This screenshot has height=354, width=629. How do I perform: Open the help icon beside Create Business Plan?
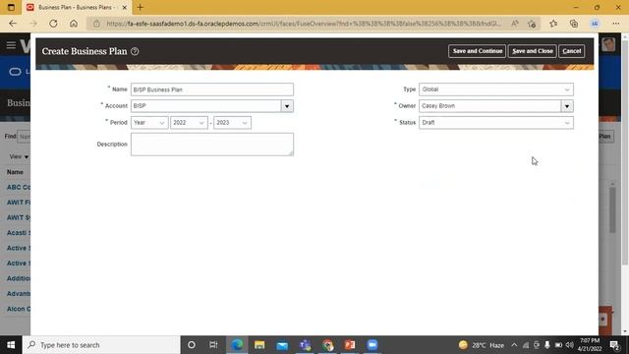pyautogui.click(x=135, y=51)
